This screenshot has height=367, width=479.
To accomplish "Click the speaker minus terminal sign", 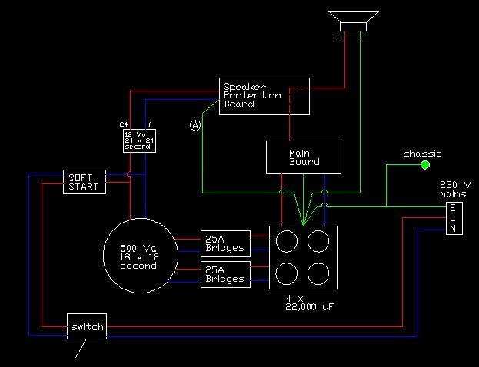I will click(366, 38).
